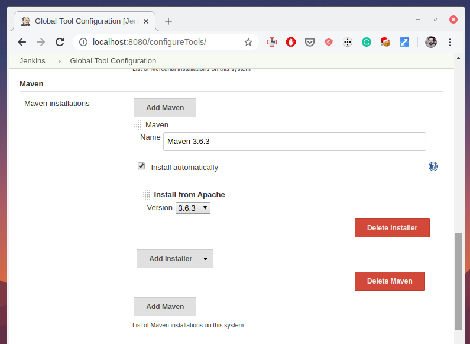Click the upper Add Maven button
The height and width of the screenshot is (344, 470).
[x=165, y=107]
